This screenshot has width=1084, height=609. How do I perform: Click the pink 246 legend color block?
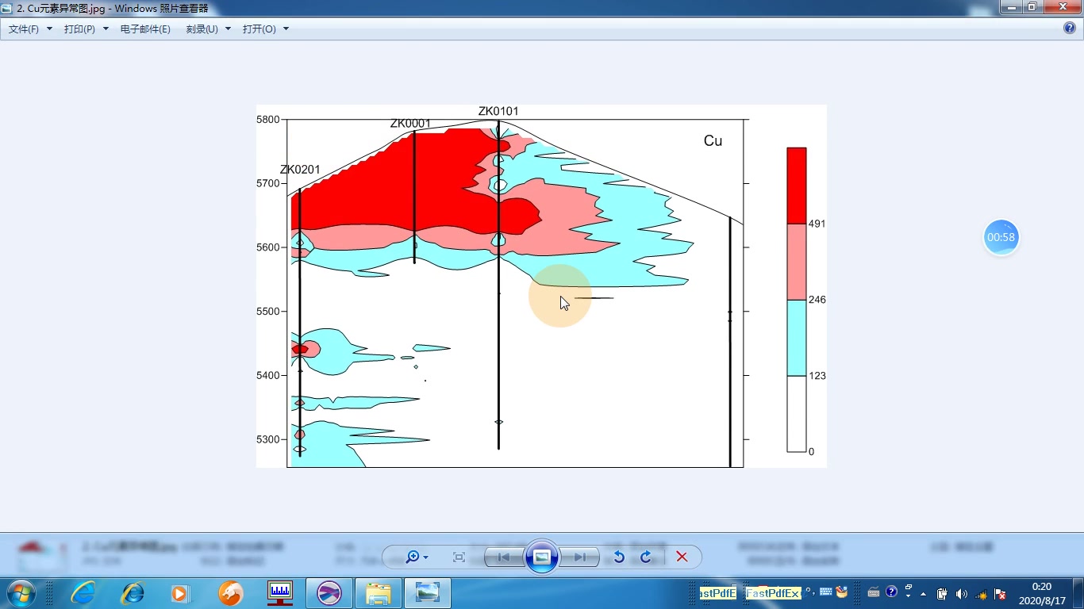797,262
